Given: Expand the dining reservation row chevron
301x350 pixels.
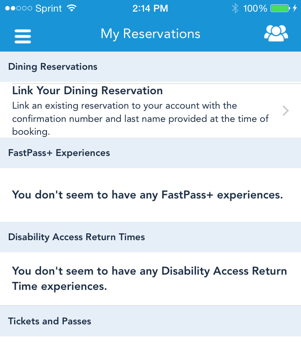Looking at the screenshot, I should click(x=285, y=111).
